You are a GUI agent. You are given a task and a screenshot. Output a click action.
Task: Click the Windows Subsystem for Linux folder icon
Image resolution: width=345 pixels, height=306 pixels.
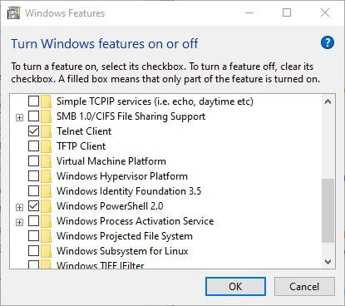[x=46, y=251]
